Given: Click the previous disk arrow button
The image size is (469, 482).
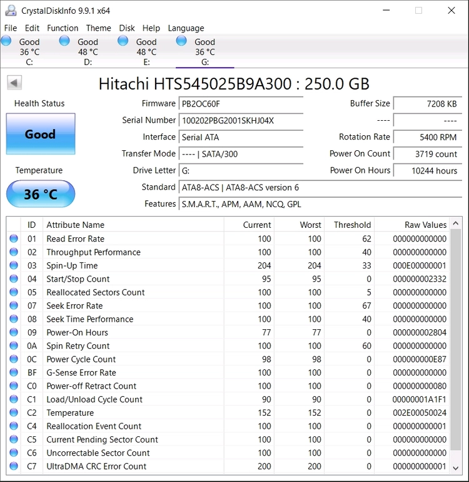Looking at the screenshot, I should pos(14,83).
